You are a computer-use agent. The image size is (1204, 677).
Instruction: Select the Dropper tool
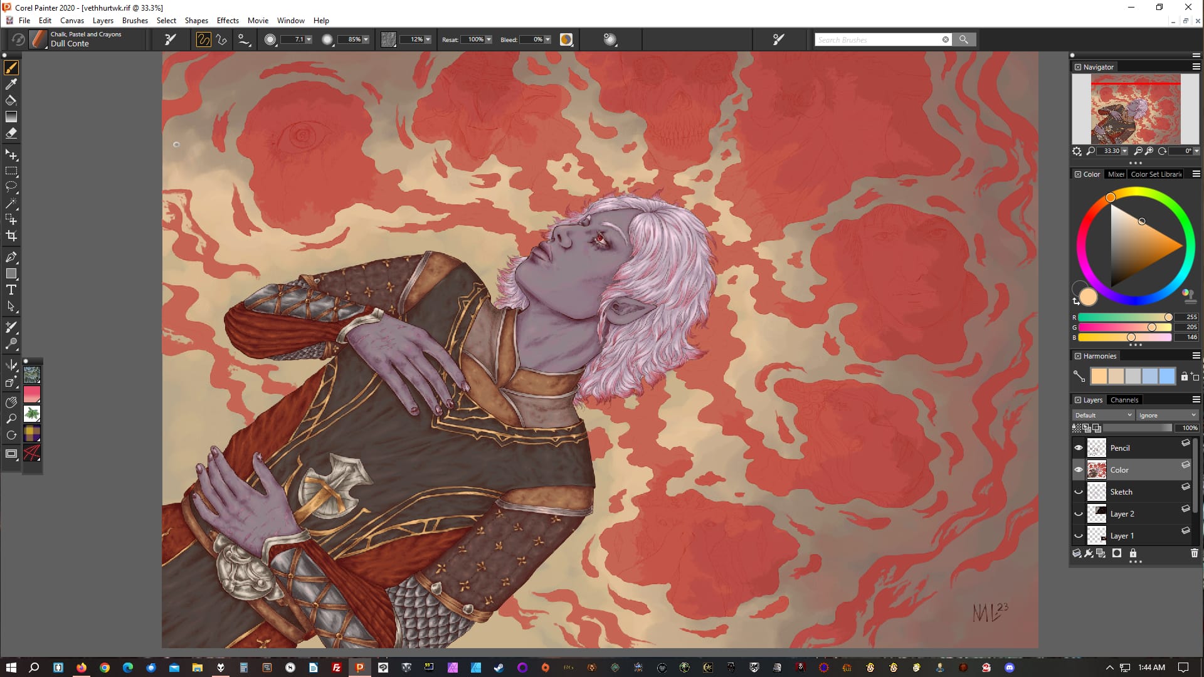tap(11, 84)
